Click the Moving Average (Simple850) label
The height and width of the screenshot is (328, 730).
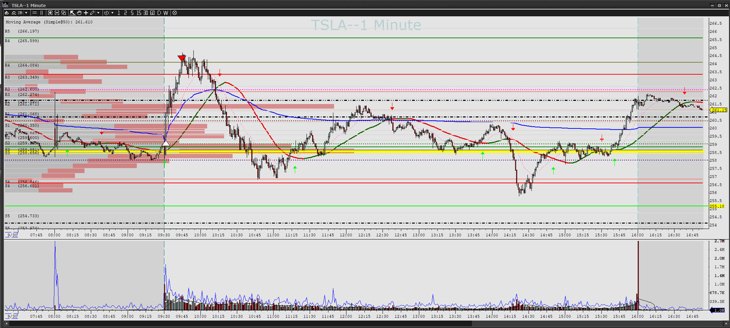49,21
